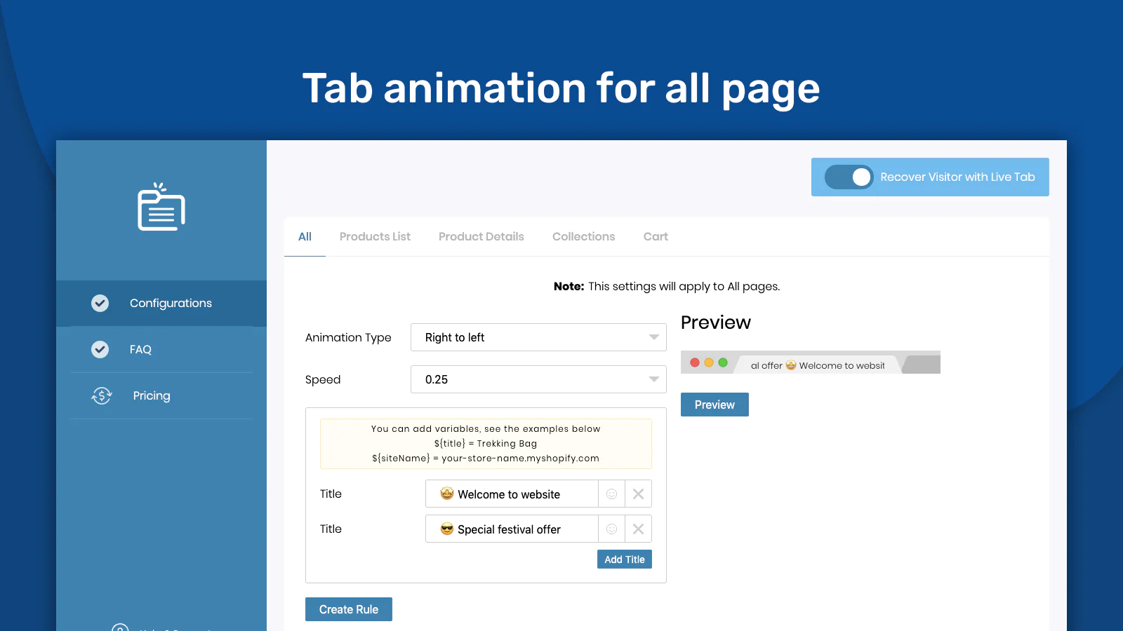Open the Product Details tab
1123x631 pixels.
point(481,236)
